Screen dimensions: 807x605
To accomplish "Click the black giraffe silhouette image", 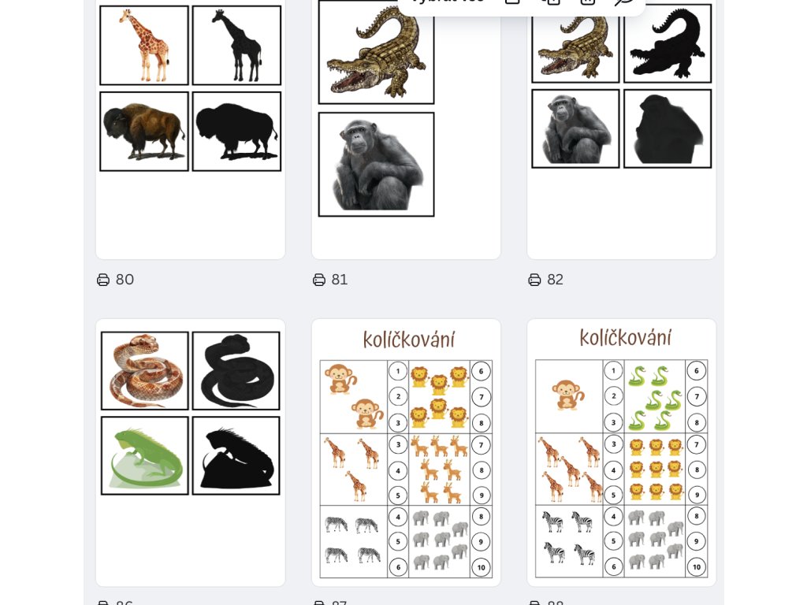I will coord(236,45).
